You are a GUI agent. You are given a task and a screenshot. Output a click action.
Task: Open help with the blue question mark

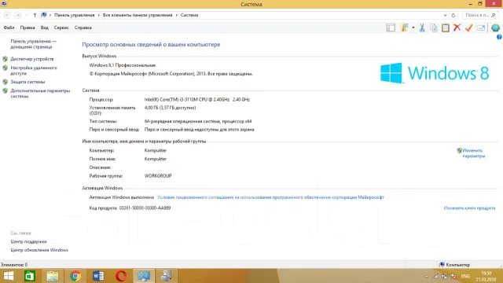(499, 37)
